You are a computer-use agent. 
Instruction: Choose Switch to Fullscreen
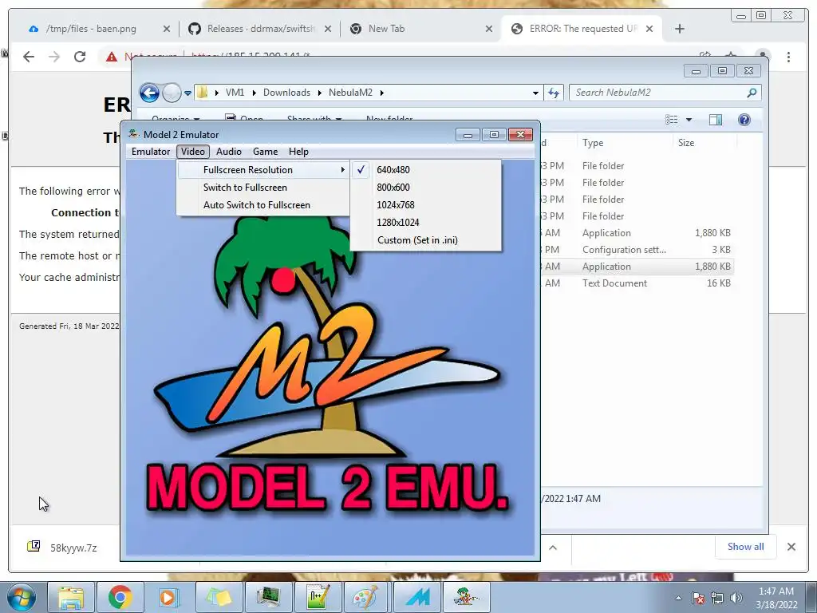263,188
